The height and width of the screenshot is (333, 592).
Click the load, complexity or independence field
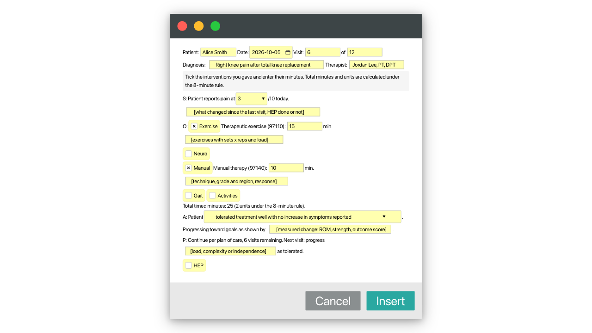pos(230,251)
